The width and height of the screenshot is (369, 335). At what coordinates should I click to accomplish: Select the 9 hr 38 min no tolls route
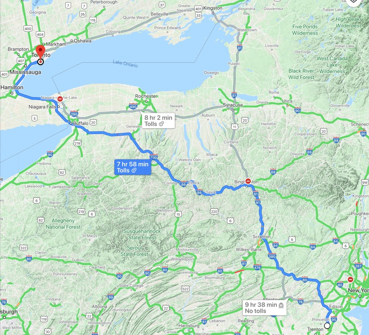264,308
